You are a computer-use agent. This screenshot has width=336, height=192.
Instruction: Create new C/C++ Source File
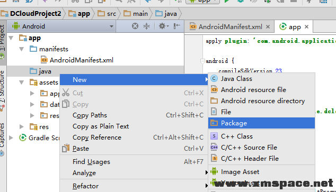click(261, 148)
